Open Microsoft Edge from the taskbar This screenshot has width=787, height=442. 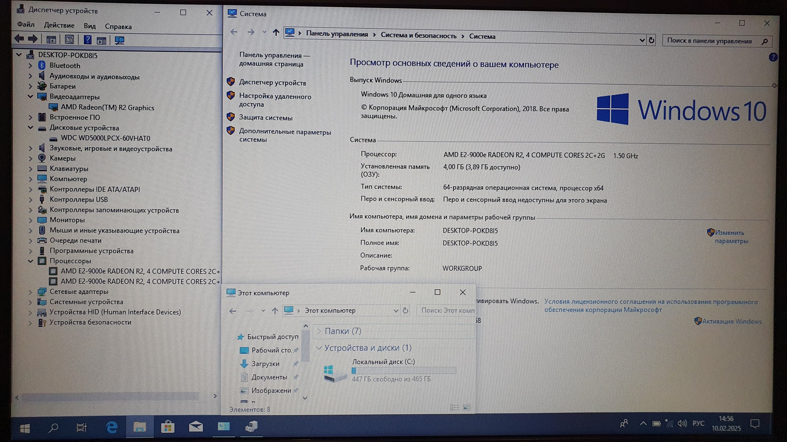tap(111, 427)
